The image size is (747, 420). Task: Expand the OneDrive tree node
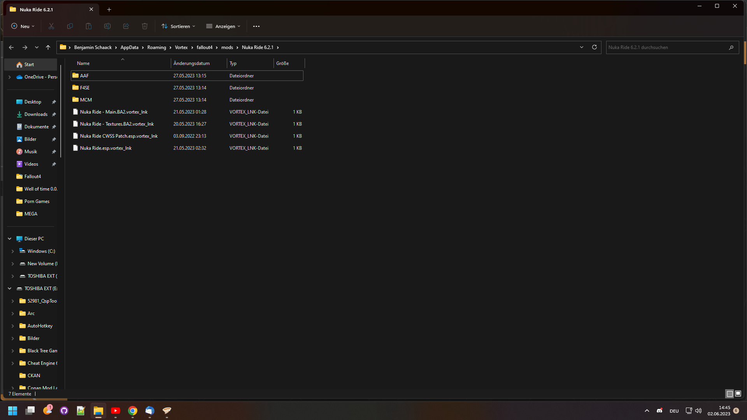pos(10,77)
